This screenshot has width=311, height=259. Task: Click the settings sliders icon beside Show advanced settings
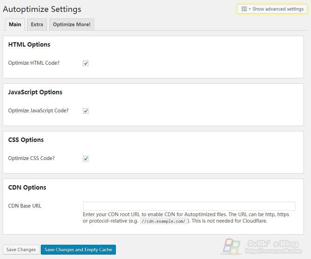(244, 9)
